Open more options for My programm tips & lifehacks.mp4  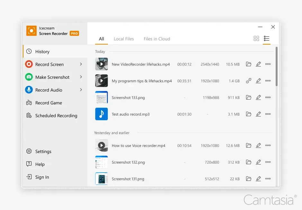(268, 81)
